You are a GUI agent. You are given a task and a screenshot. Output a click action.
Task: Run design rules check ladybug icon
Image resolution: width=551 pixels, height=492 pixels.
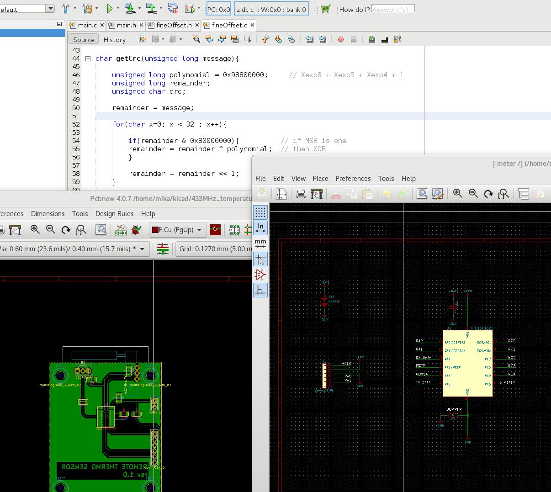click(x=136, y=230)
